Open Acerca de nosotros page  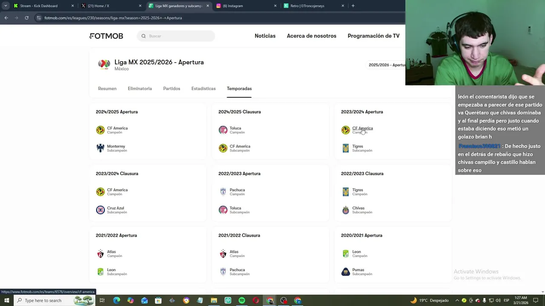[312, 36]
